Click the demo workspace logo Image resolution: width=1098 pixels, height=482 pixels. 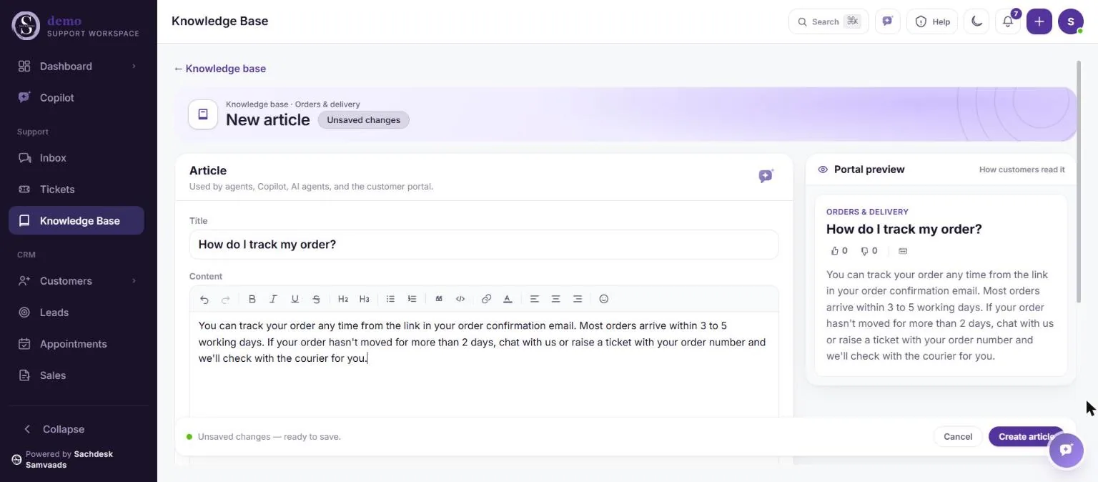coord(26,26)
